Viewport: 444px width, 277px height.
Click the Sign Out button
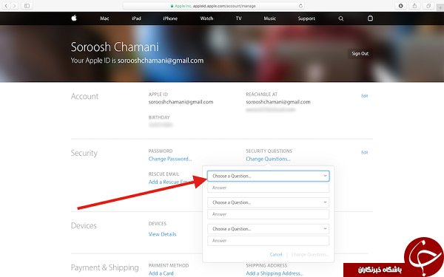coord(360,54)
